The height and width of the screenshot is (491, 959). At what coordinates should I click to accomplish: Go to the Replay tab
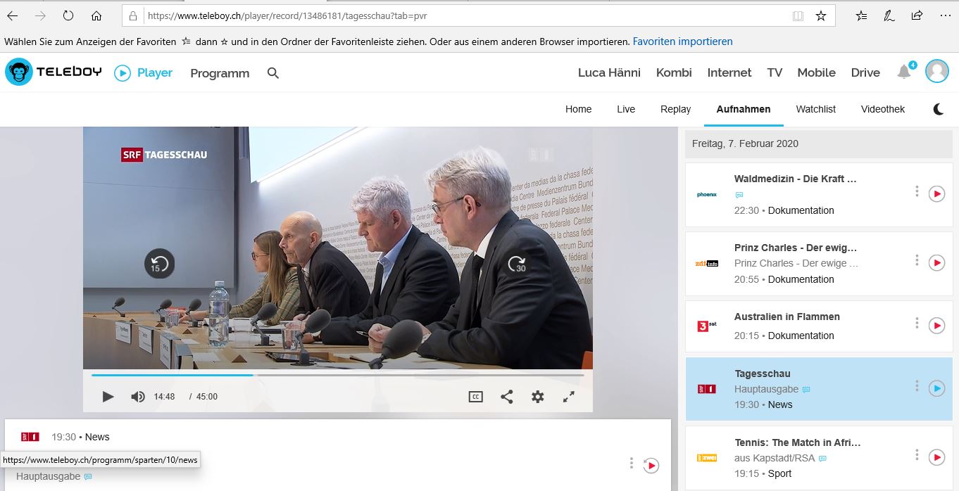coord(675,109)
